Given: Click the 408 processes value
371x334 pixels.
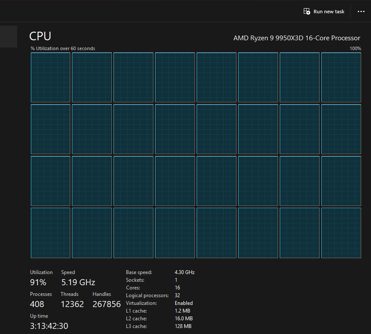Looking at the screenshot, I should 37,304.
